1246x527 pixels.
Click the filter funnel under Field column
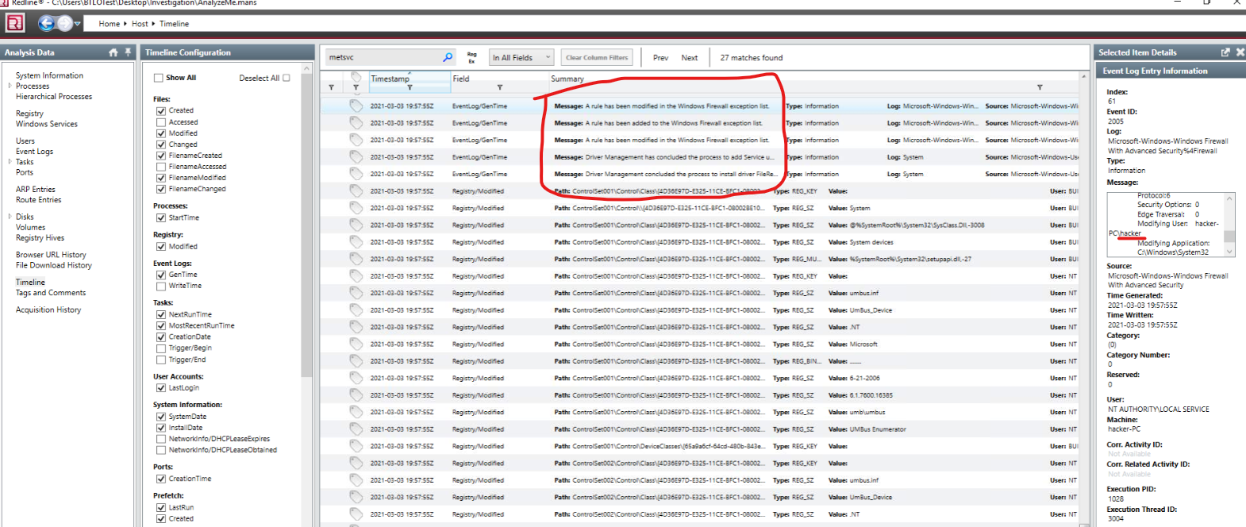point(499,87)
